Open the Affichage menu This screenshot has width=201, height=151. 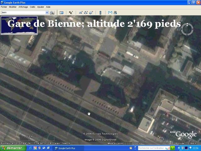23,7
